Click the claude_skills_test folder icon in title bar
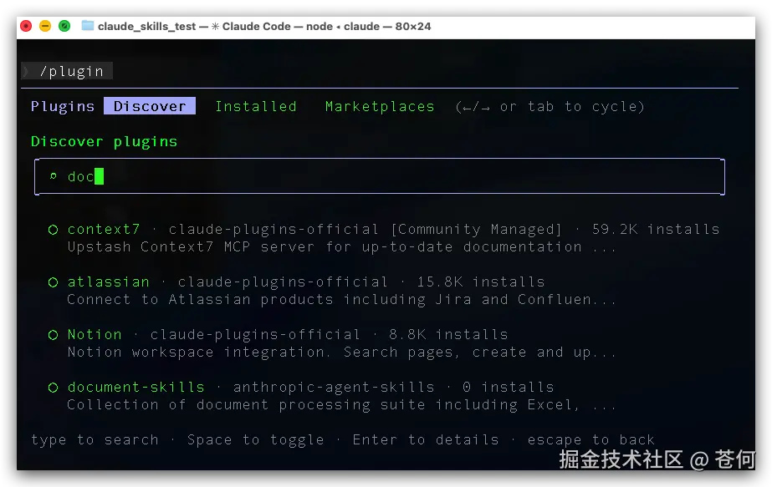 tap(88, 26)
